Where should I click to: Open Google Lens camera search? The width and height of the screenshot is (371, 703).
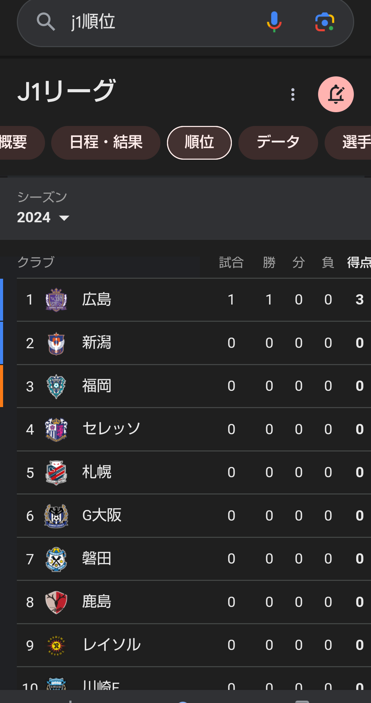click(325, 22)
